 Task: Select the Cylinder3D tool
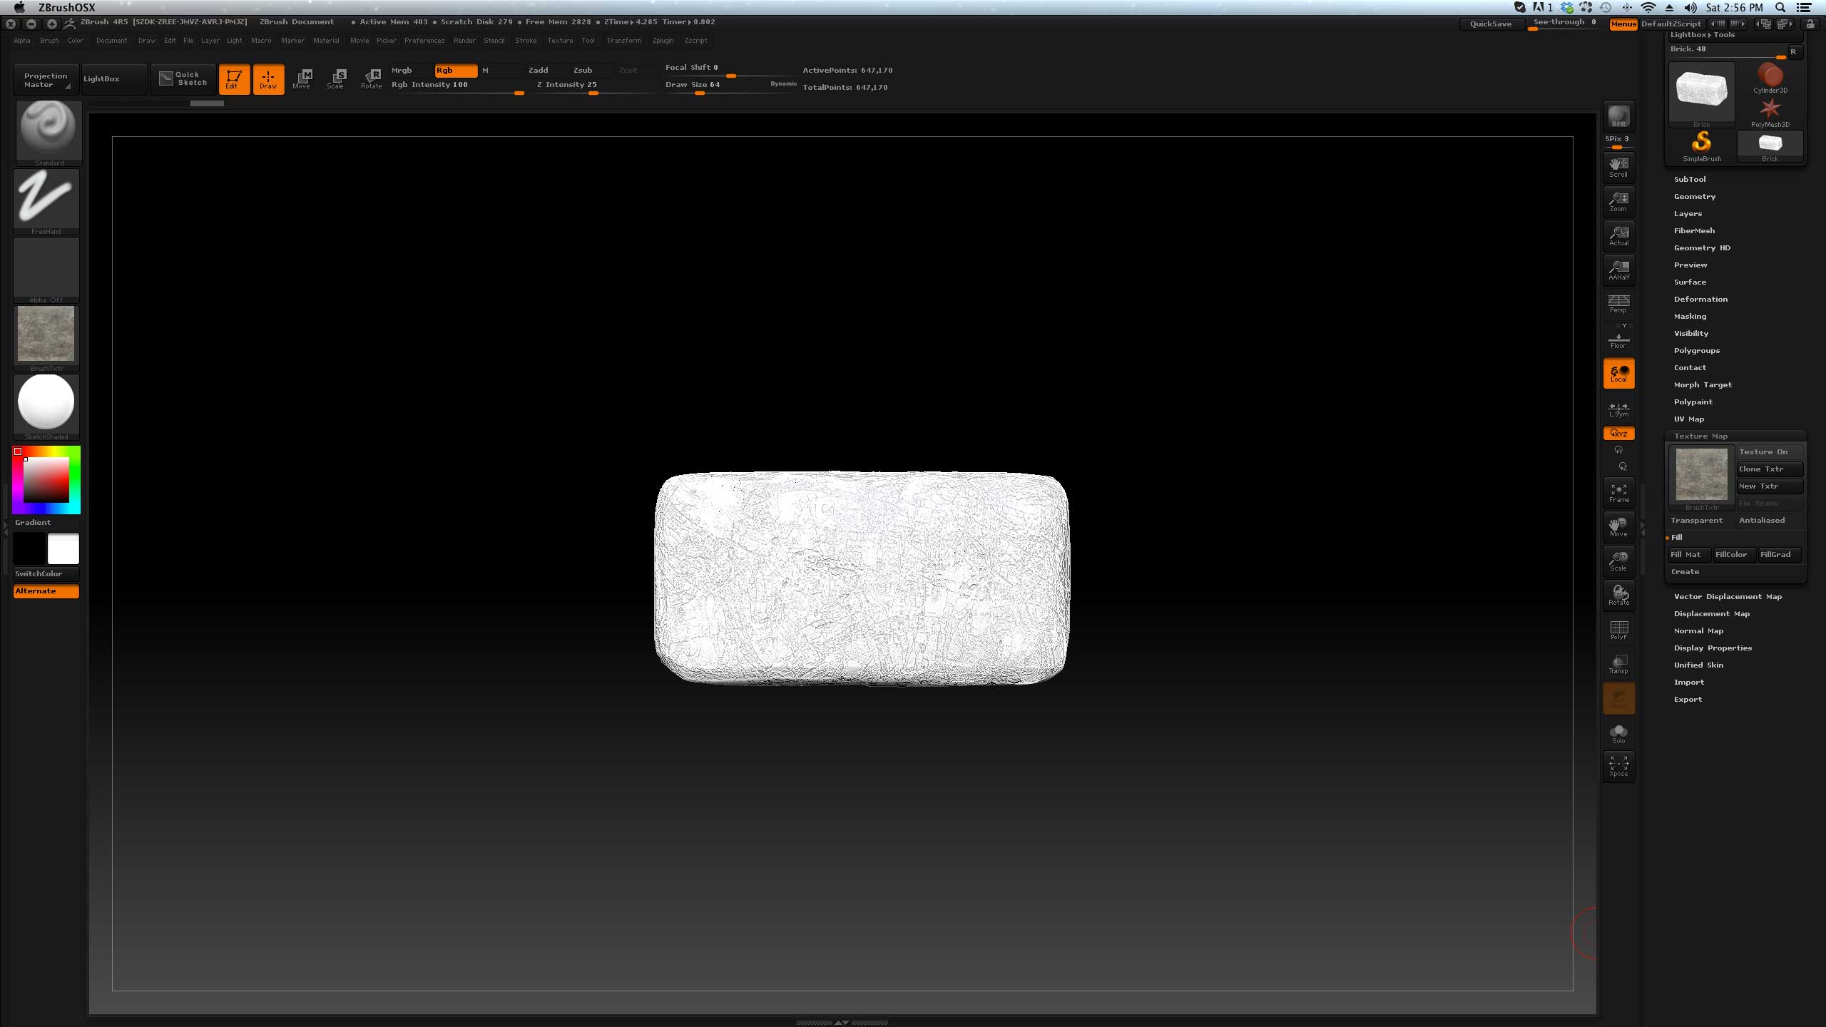pos(1770,78)
